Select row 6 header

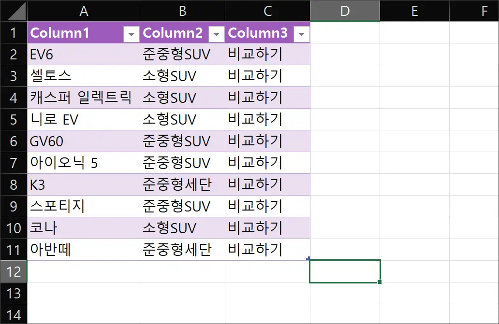pos(14,141)
